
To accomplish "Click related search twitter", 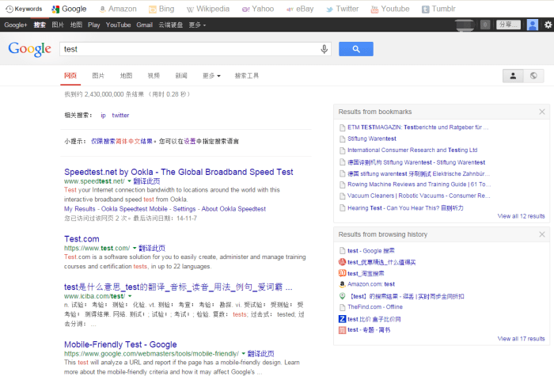I will [x=120, y=116].
